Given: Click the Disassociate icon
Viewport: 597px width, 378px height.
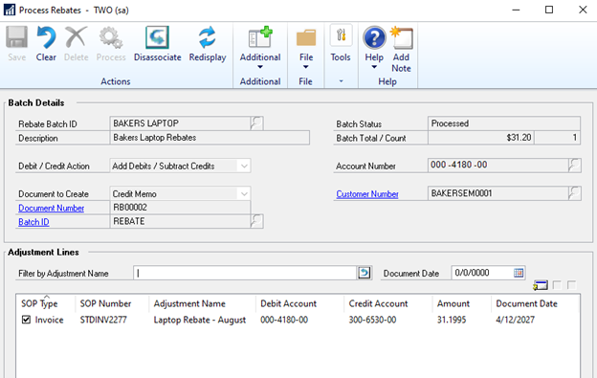Looking at the screenshot, I should click(x=157, y=37).
